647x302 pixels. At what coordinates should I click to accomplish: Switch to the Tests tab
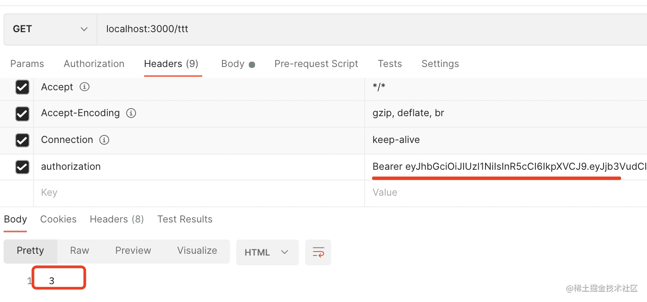pos(390,64)
